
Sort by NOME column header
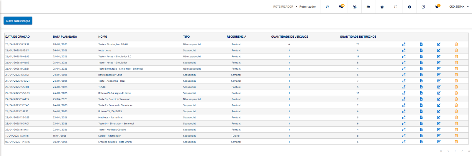click(103, 37)
